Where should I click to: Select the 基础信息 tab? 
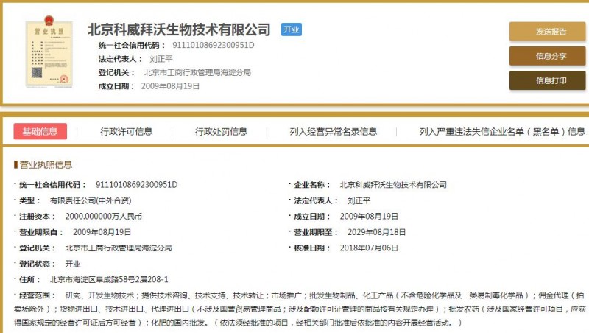40,132
